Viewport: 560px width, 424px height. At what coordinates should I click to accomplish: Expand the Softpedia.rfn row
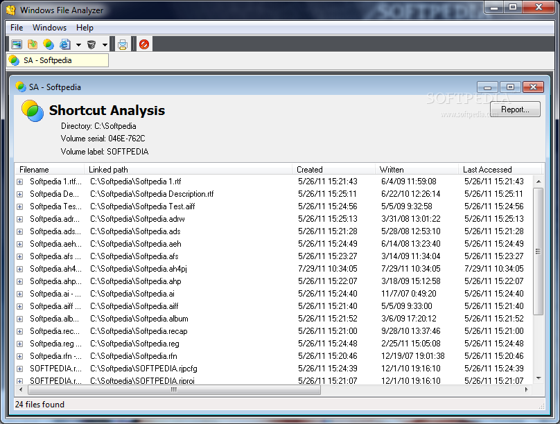point(20,357)
